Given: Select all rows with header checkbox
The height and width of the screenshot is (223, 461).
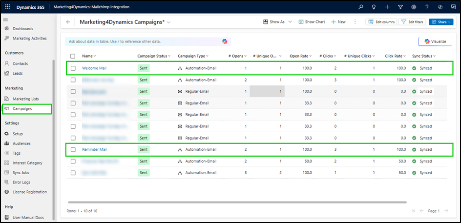Looking at the screenshot, I should tap(73, 56).
